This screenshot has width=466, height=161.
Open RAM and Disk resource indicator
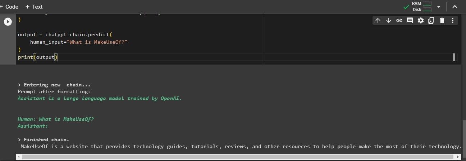(x=422, y=7)
